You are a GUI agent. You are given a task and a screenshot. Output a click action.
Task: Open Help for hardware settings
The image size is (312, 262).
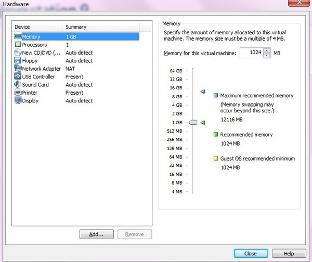289,253
